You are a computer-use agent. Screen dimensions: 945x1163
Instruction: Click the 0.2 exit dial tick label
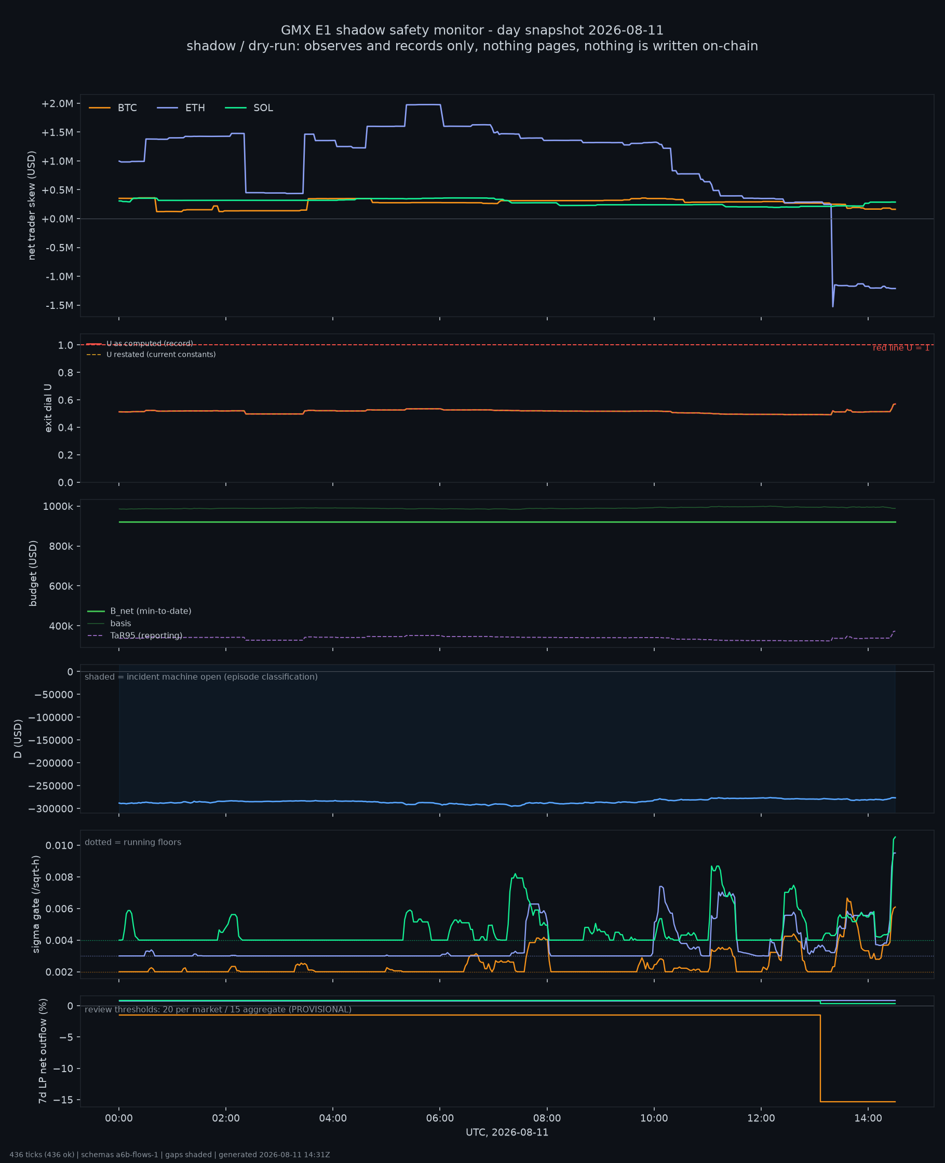pos(66,455)
